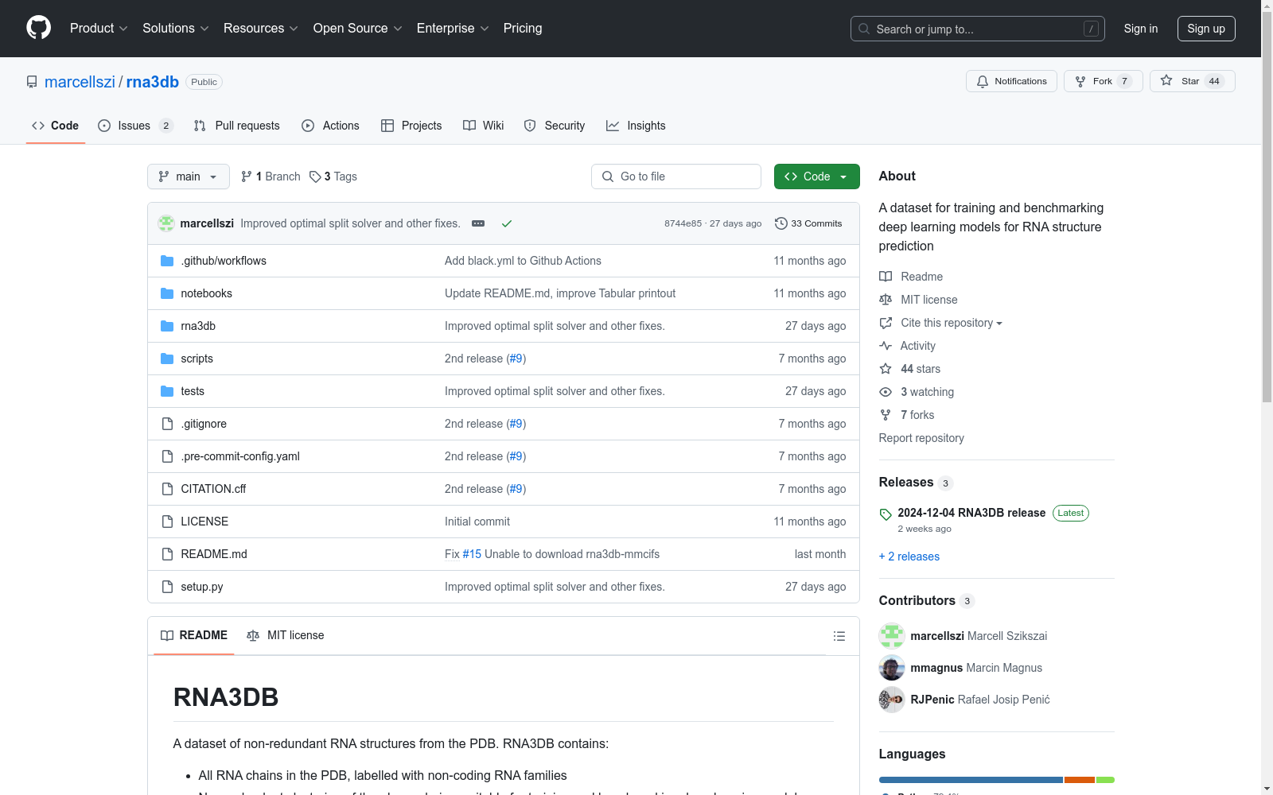1273x795 pixels.
Task: Click marcellszi contributor avatar
Action: coord(892,636)
